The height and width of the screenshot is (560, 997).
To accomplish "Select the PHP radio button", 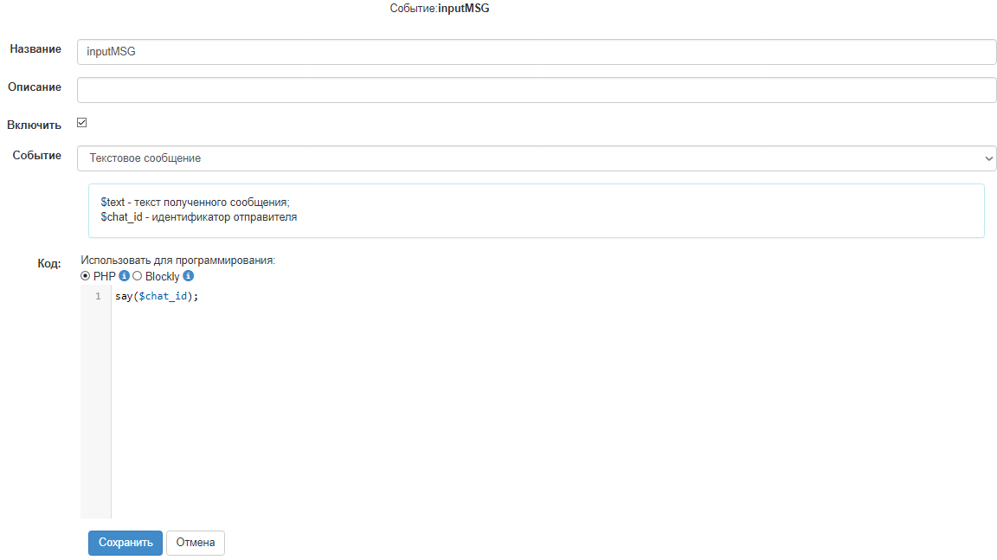I will (85, 276).
